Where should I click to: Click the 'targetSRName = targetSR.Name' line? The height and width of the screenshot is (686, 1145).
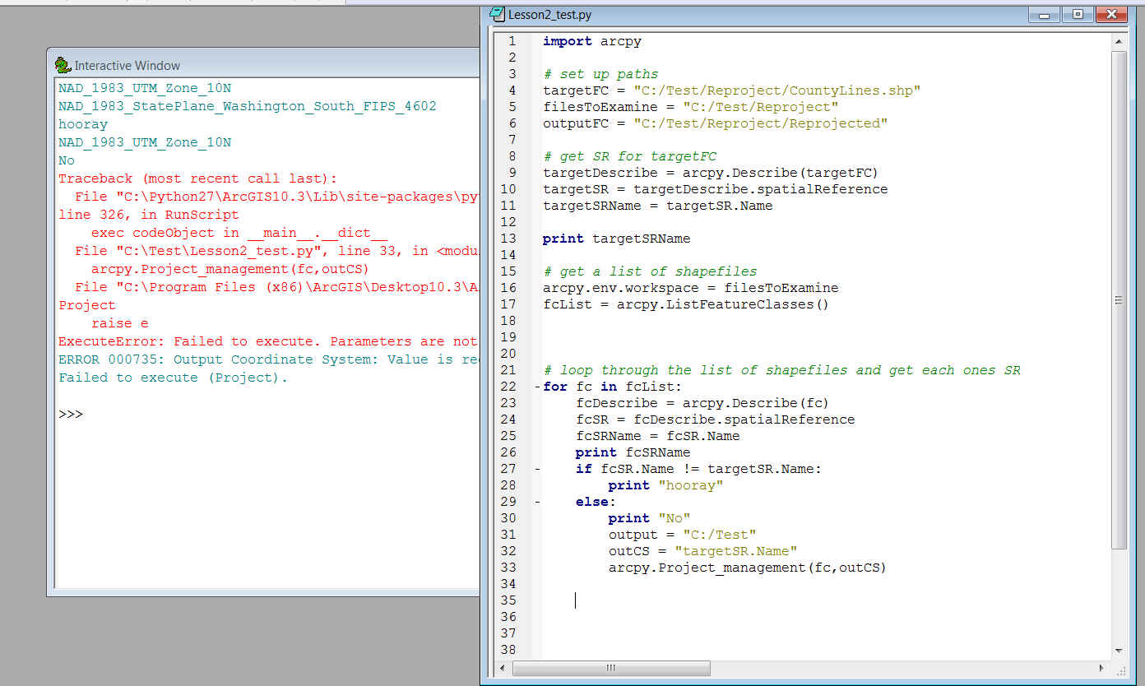click(x=658, y=206)
